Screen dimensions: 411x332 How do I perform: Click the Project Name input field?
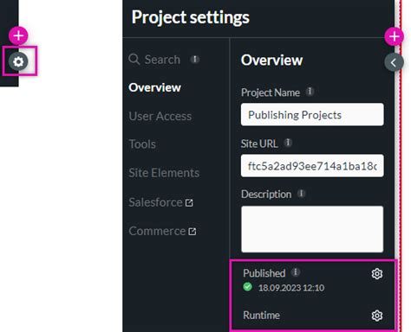(312, 114)
